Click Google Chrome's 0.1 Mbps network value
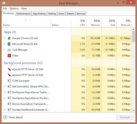137x124 pixels. pyautogui.click(x=125, y=38)
